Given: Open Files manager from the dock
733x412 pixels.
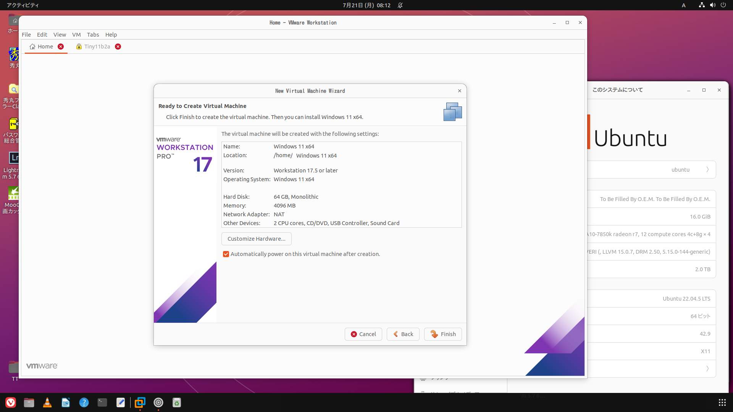Looking at the screenshot, I should (29, 402).
